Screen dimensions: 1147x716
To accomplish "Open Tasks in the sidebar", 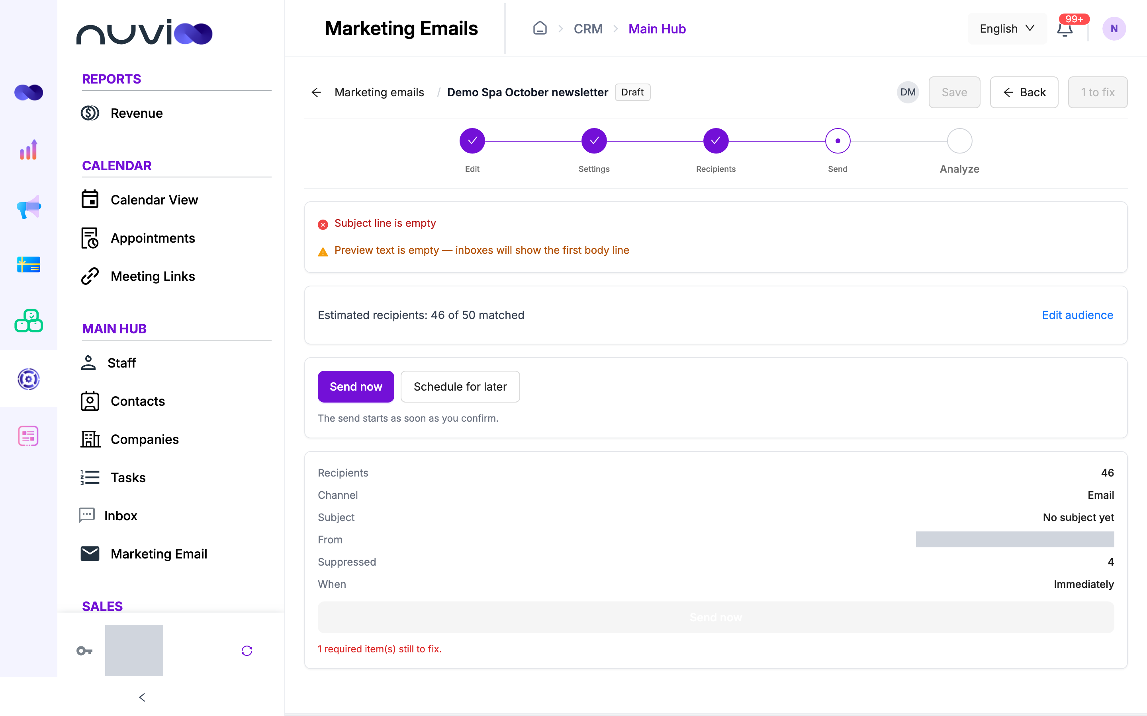I will pyautogui.click(x=113, y=477).
